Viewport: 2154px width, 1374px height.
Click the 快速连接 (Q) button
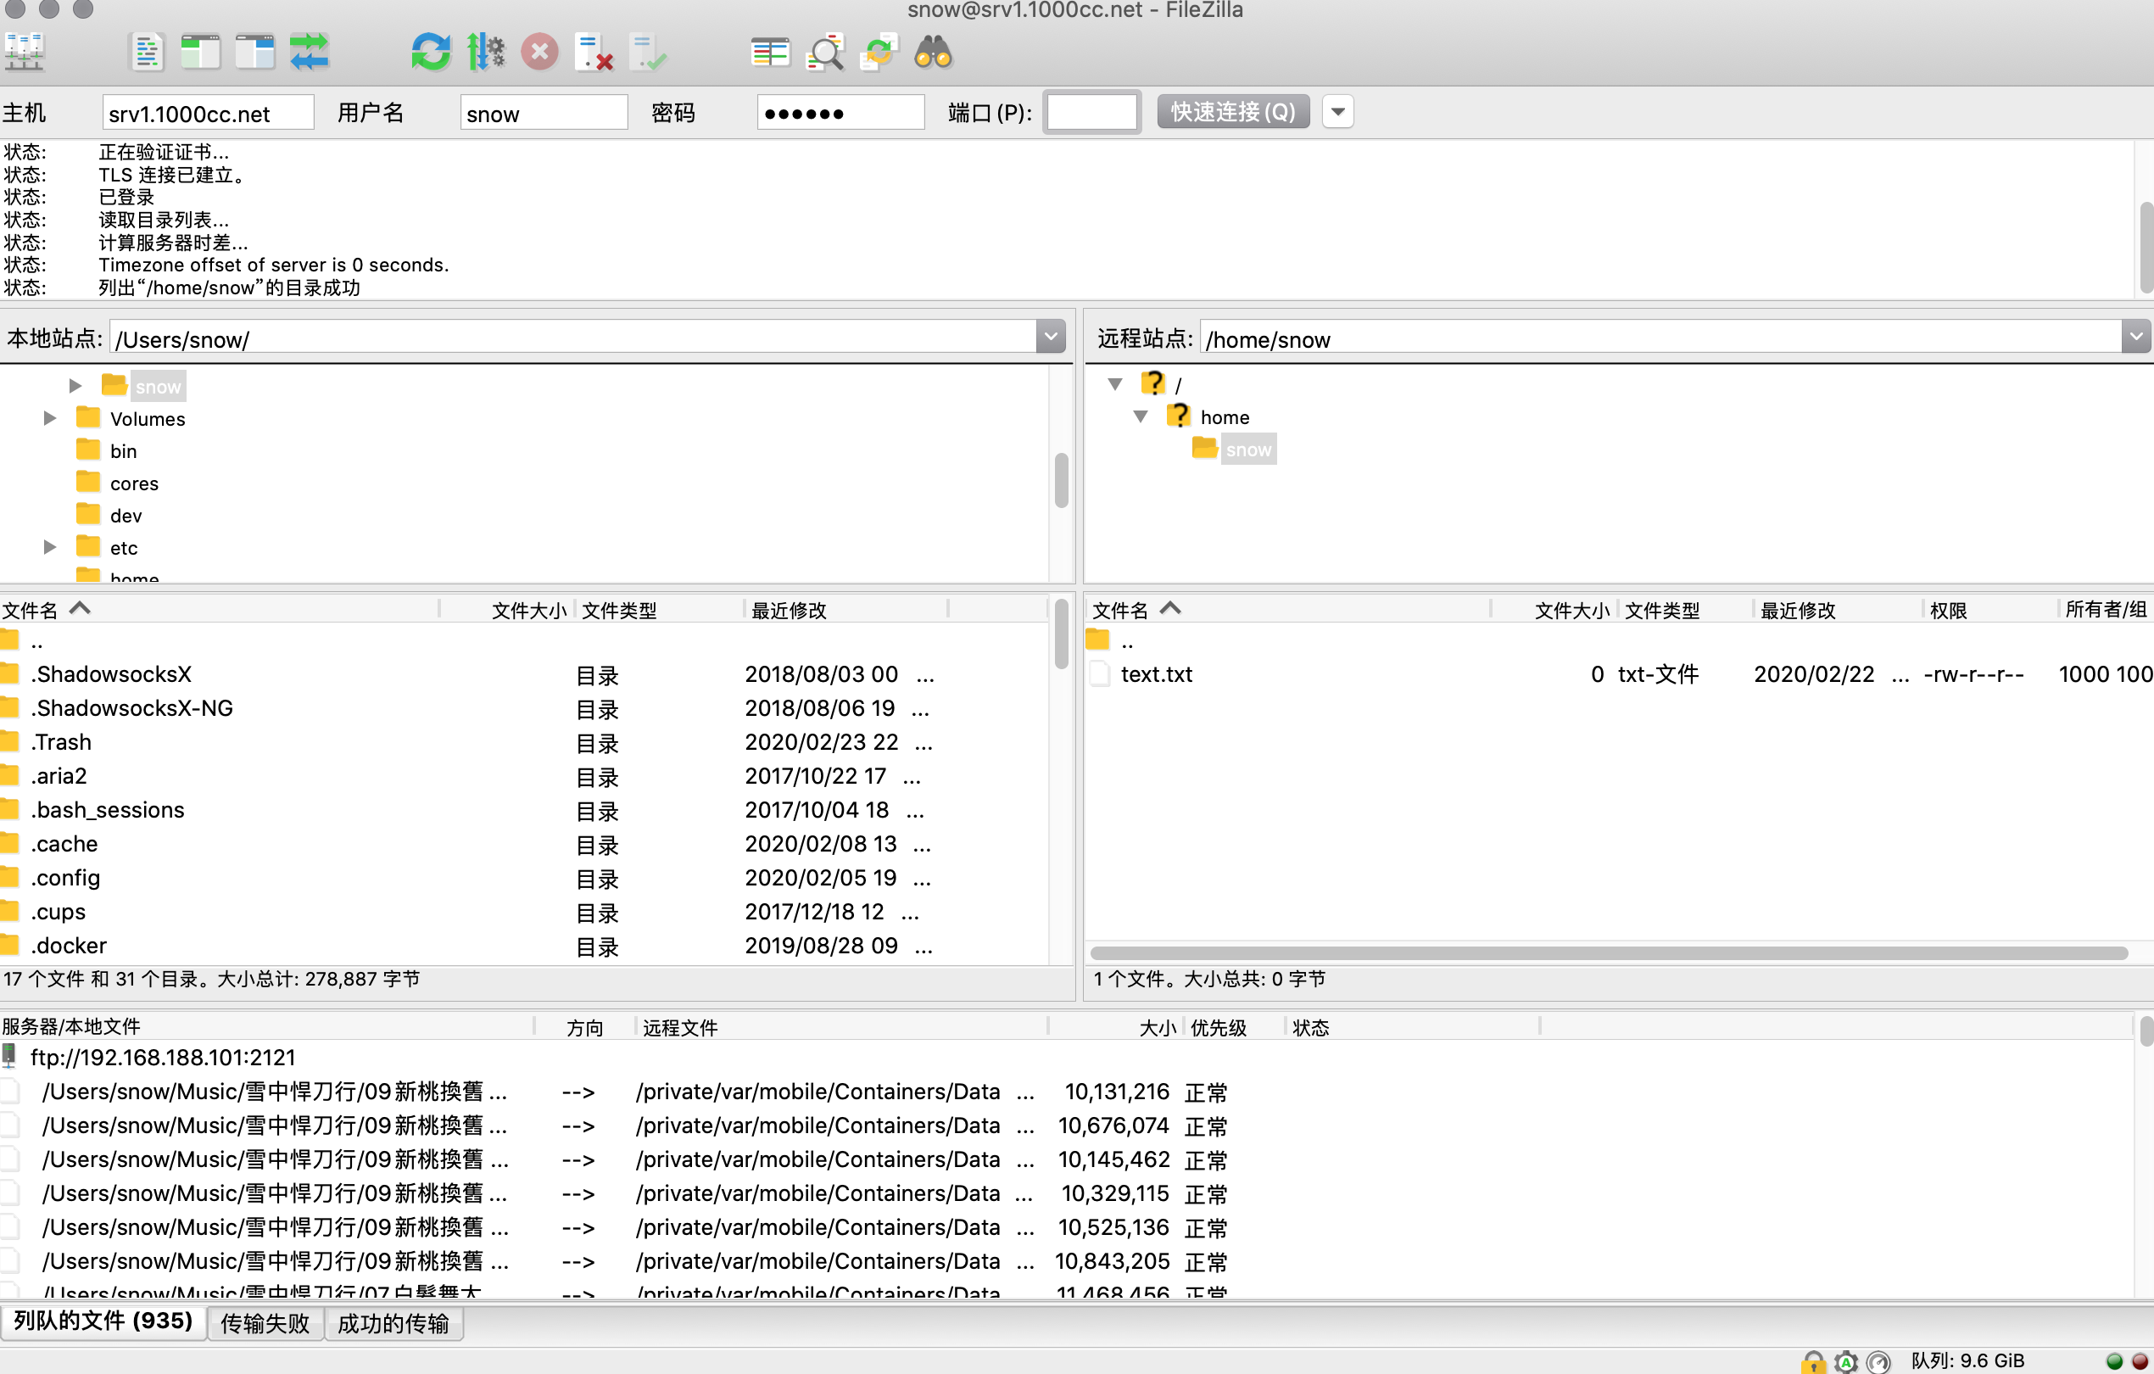1233,112
